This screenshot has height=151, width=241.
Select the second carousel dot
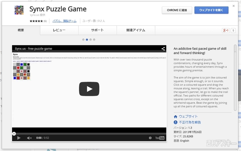(87, 40)
